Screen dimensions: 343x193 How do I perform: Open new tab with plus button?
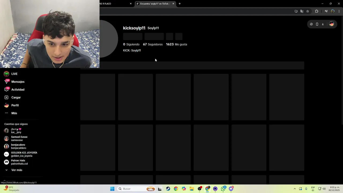point(180,4)
